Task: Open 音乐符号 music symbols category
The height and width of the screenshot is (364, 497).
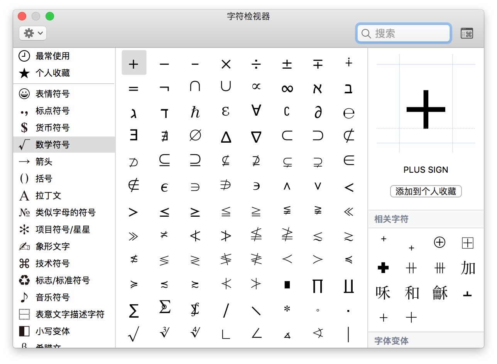Action: pos(52,297)
